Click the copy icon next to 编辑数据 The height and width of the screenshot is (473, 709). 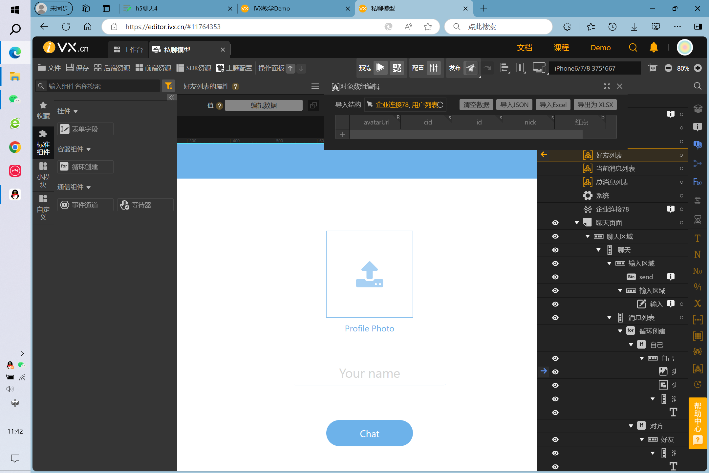pyautogui.click(x=313, y=105)
